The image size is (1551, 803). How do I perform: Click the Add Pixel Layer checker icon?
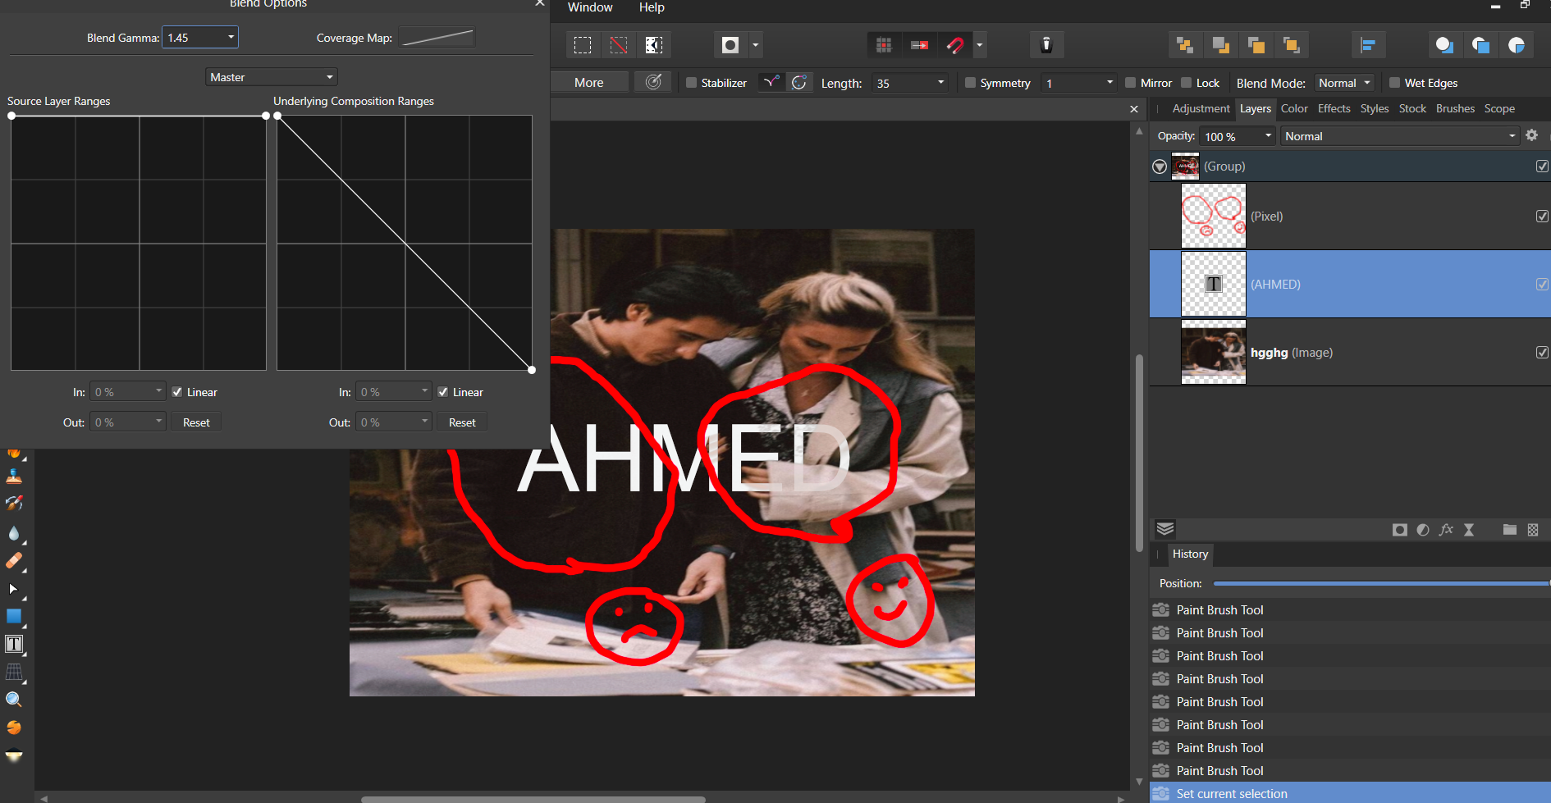pos(1533,530)
